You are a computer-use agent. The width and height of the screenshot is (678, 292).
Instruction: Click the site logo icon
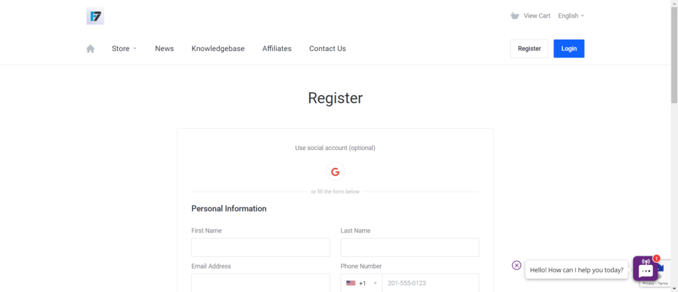point(95,16)
